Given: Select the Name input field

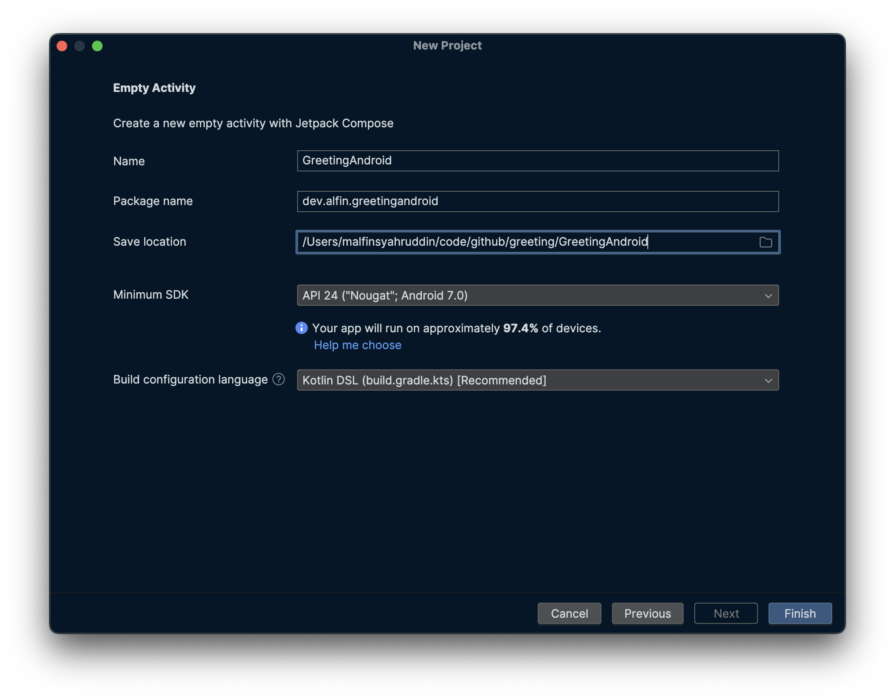Looking at the screenshot, I should pos(538,160).
